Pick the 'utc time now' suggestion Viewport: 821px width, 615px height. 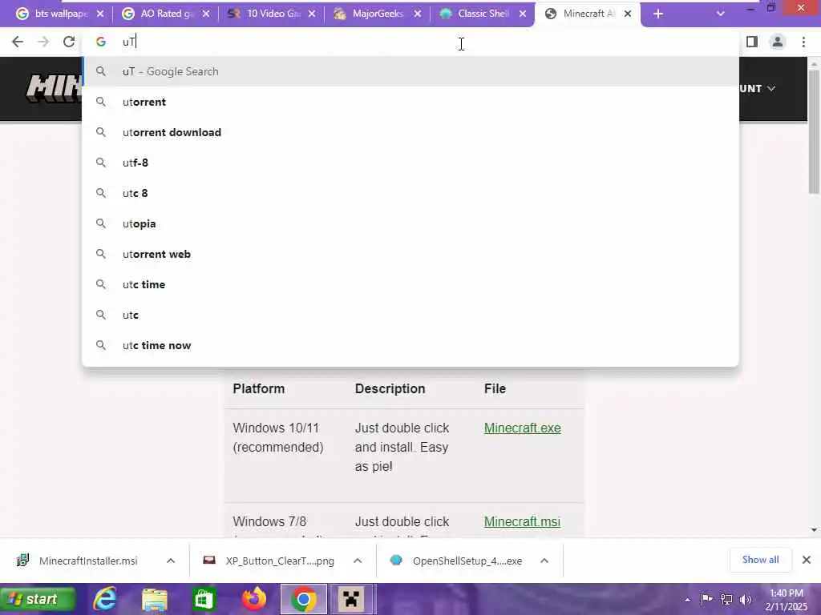[410, 345]
